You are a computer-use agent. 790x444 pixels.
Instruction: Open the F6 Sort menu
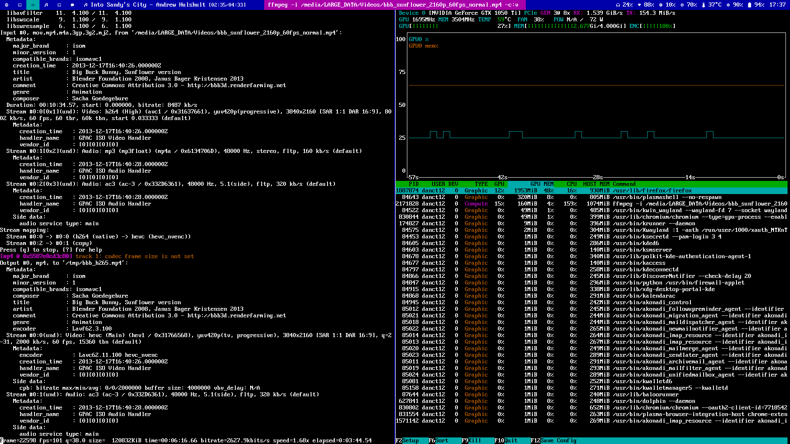tap(439, 440)
